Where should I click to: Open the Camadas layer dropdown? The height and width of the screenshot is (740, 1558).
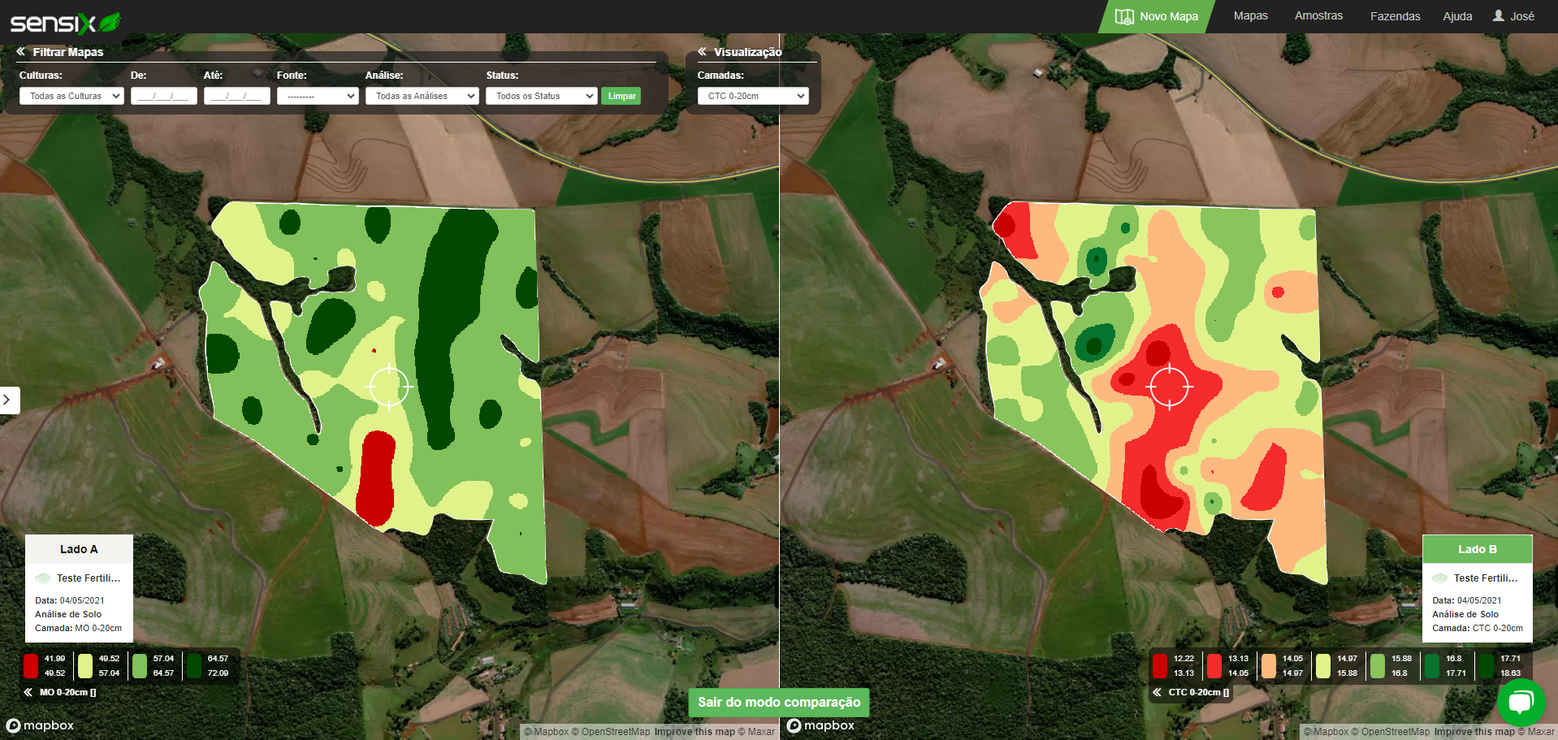click(752, 96)
